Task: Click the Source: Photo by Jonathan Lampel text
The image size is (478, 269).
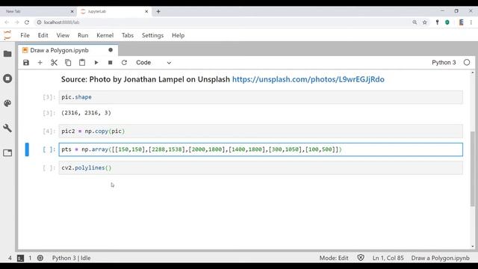Action: [146, 79]
